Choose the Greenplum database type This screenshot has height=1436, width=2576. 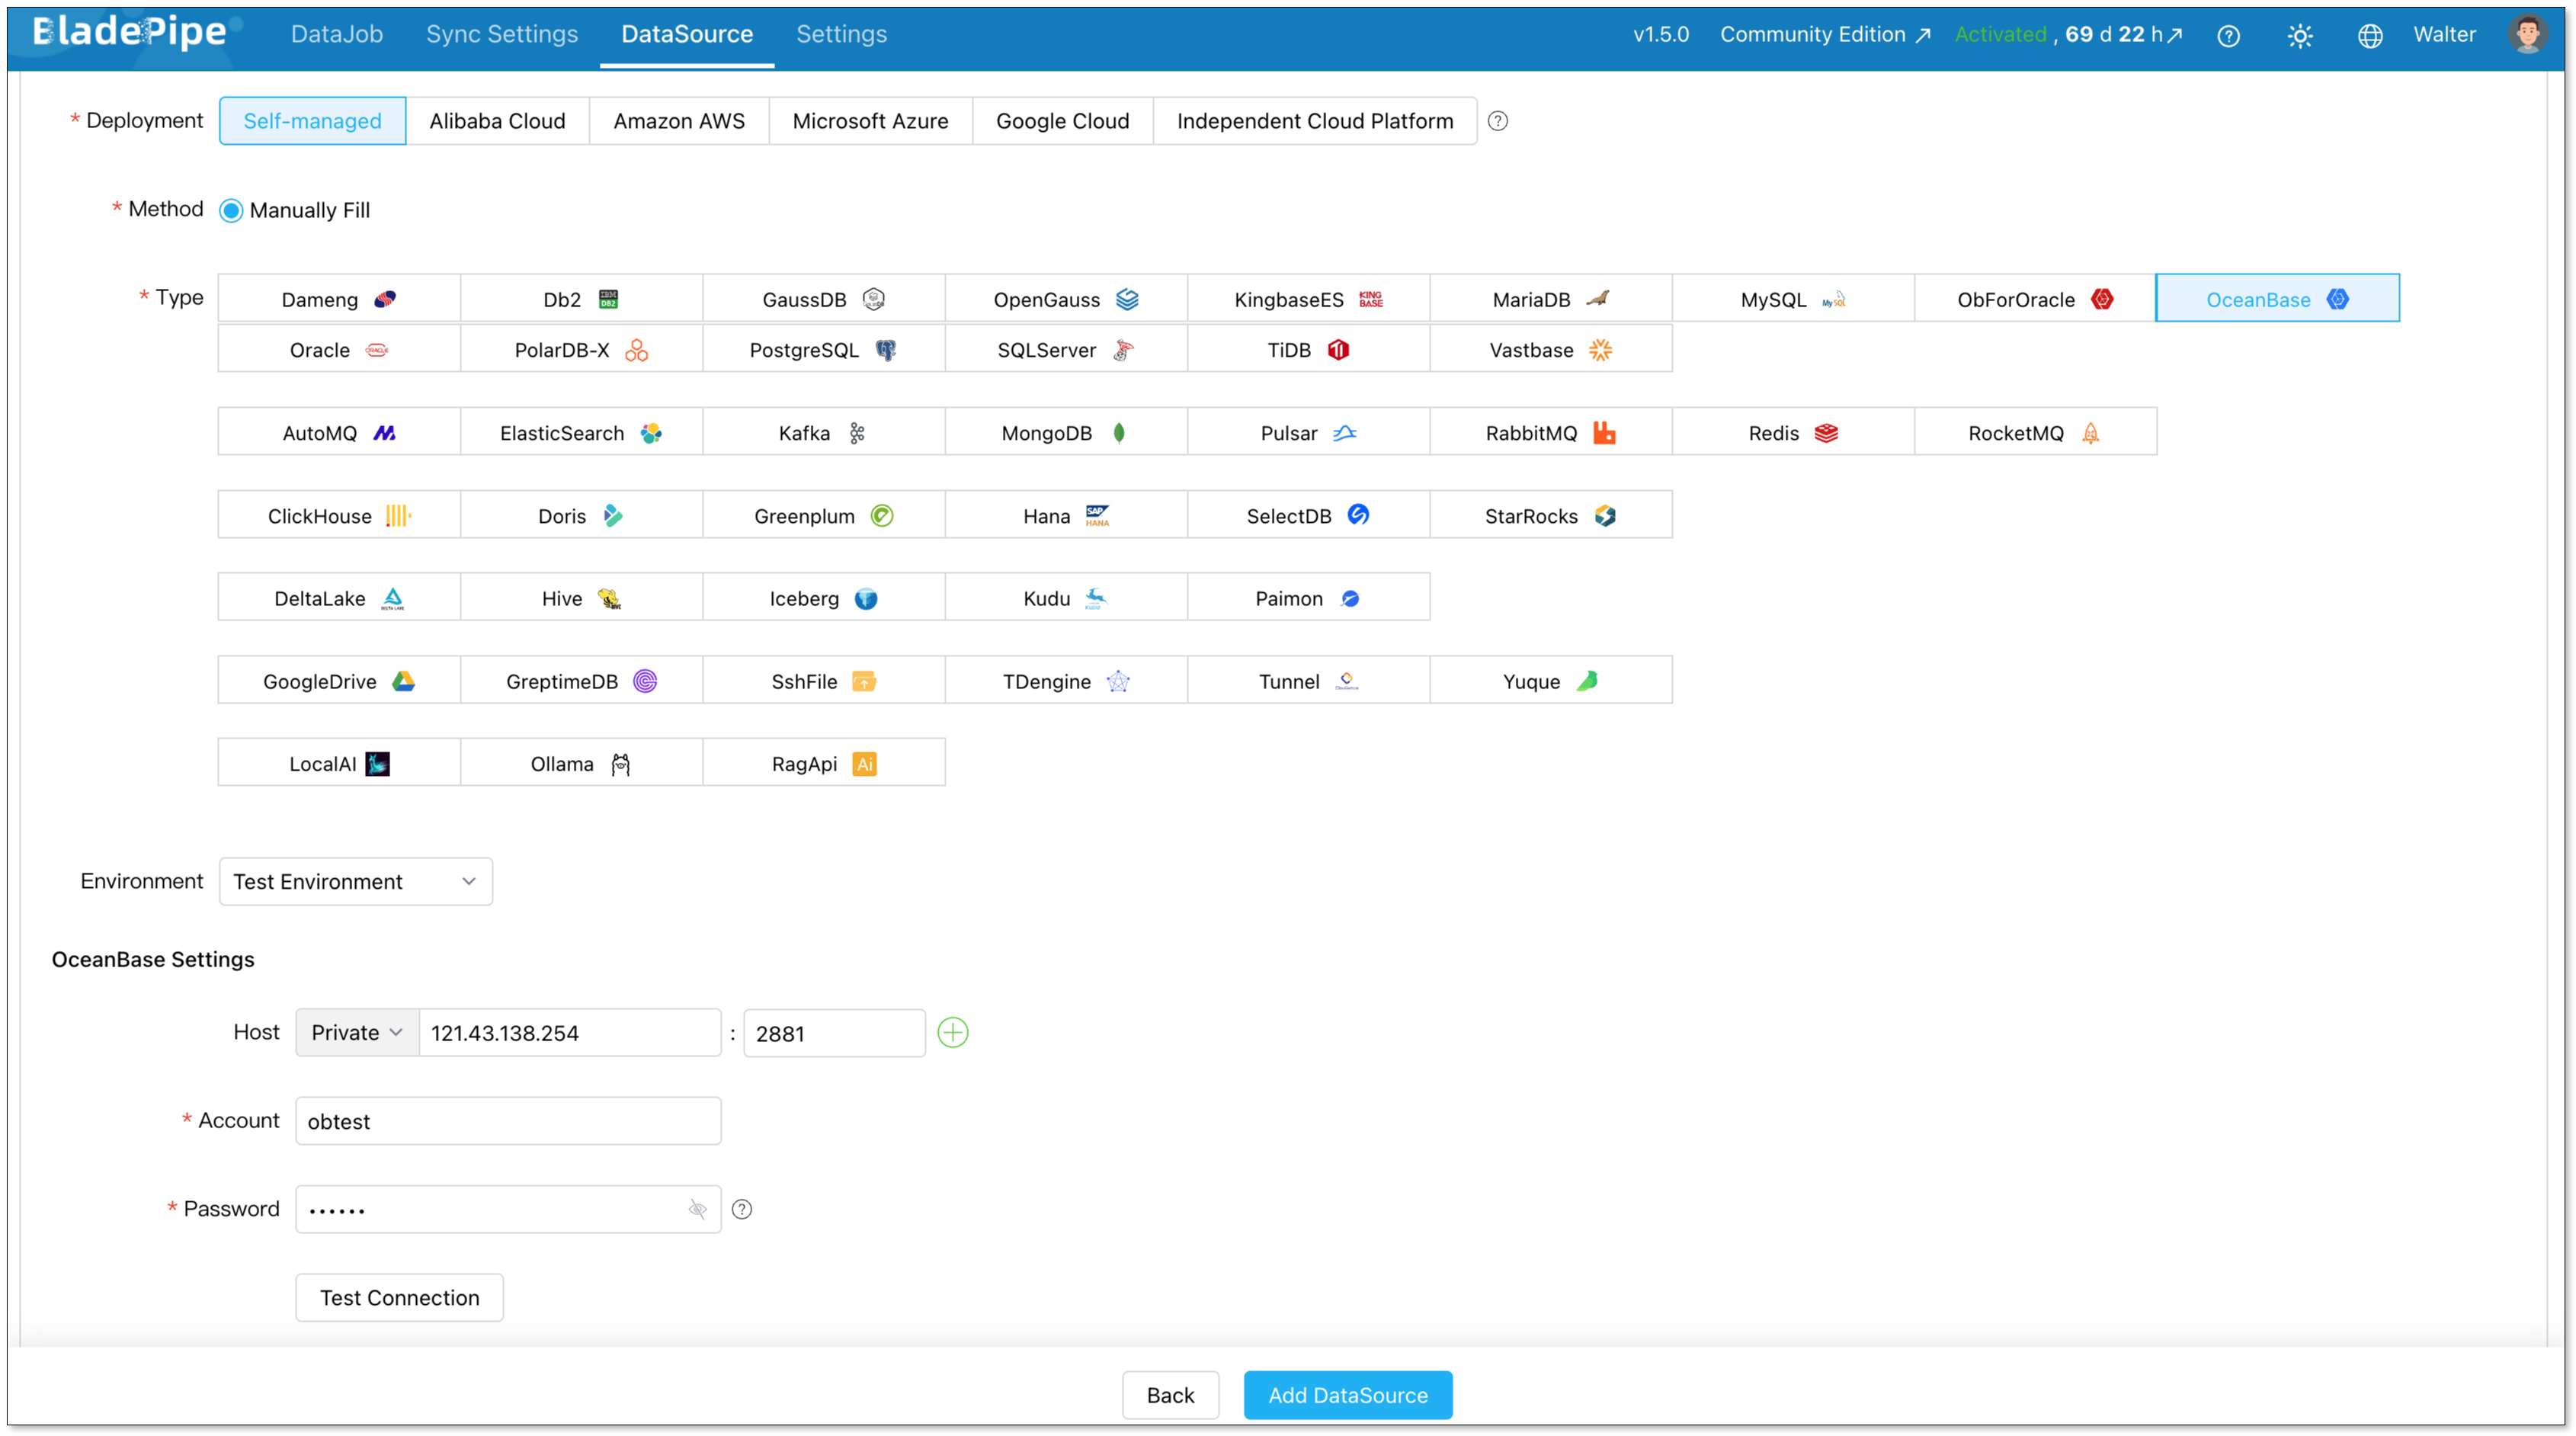[823, 515]
